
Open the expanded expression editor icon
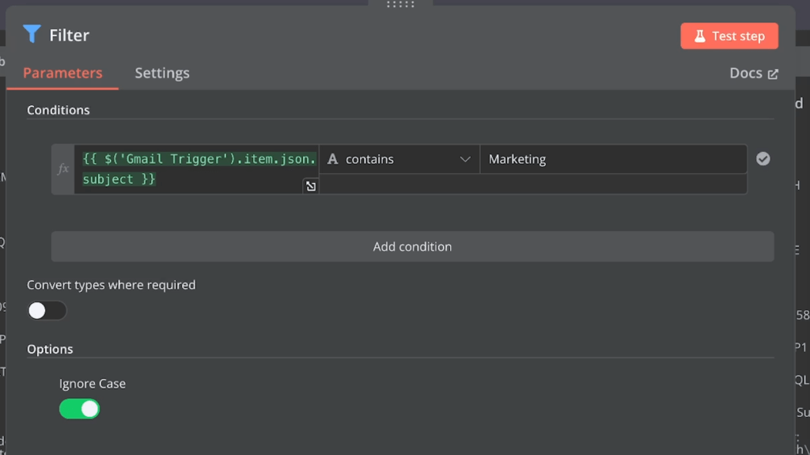point(311,186)
